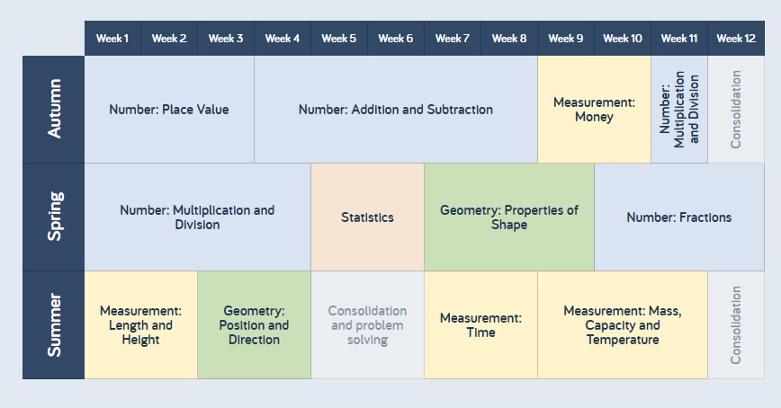Click the Number: Fractions block
781x408 pixels.
[x=679, y=217]
